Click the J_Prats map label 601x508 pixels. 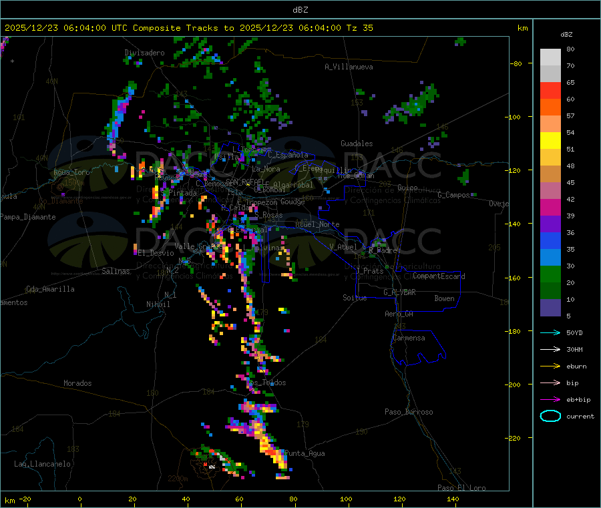(x=370, y=271)
